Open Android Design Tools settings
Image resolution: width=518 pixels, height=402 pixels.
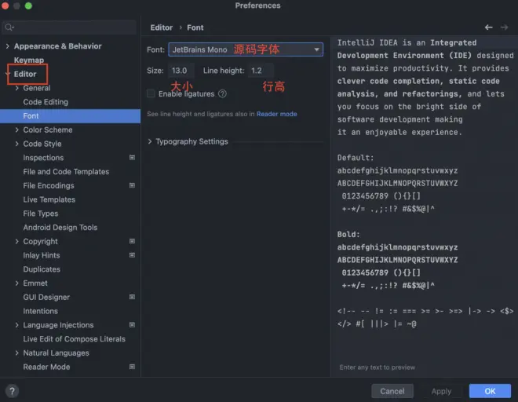(x=60, y=228)
